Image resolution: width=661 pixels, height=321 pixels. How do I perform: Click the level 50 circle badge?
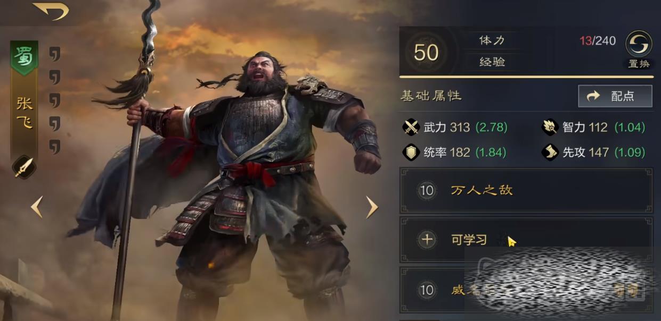426,52
